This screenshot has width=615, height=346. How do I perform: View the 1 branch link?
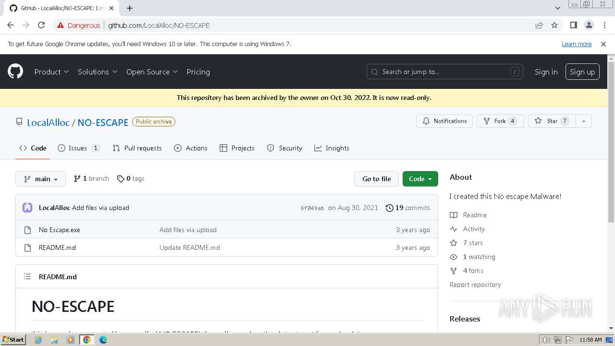point(91,178)
